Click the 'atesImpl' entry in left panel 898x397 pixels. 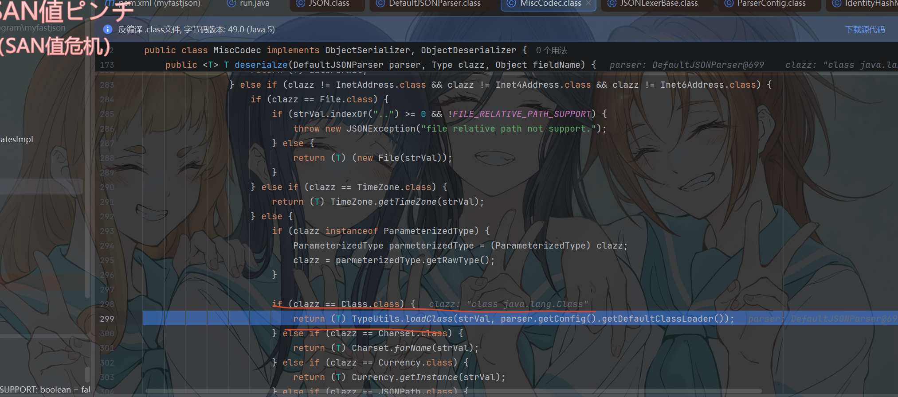tap(17, 139)
